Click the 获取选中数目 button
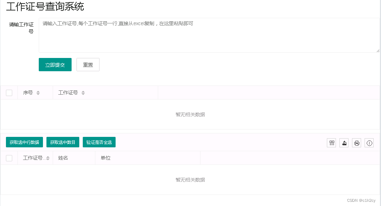Image resolution: width=381 pixels, height=206 pixels. point(63,142)
